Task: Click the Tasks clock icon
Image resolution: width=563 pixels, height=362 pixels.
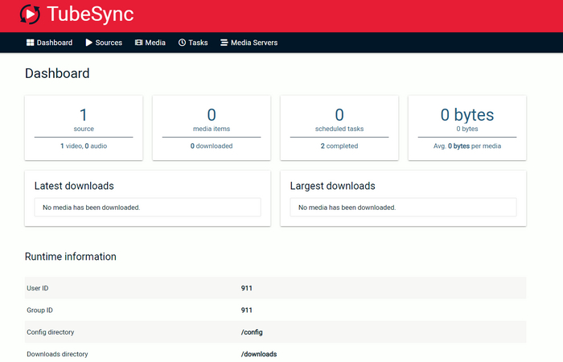Action: click(182, 43)
